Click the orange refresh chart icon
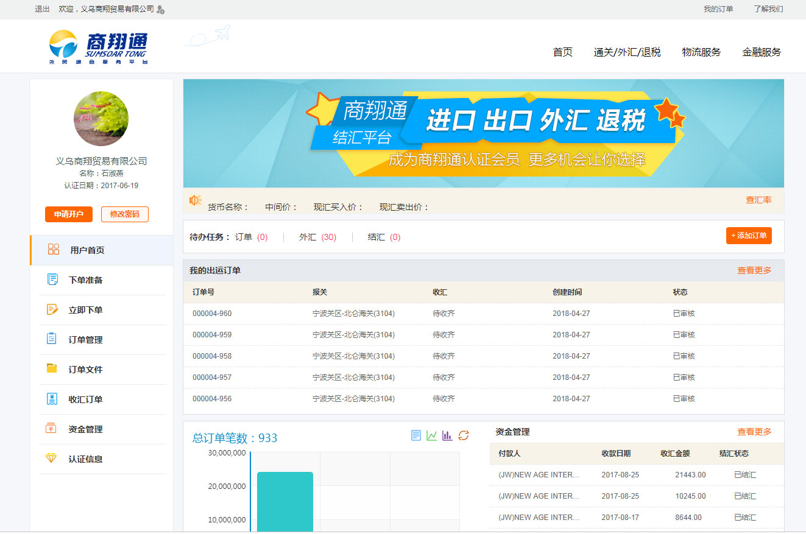Viewport: 806px width, 534px height. pyautogui.click(x=464, y=435)
